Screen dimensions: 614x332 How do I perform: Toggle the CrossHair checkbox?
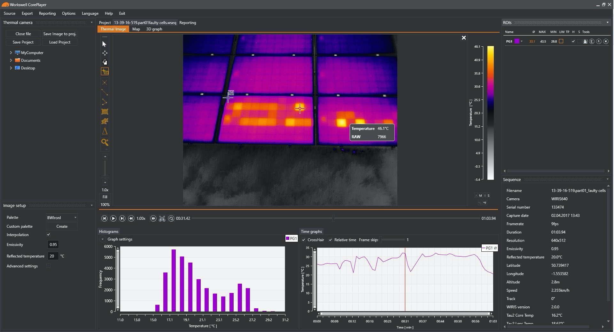point(304,240)
